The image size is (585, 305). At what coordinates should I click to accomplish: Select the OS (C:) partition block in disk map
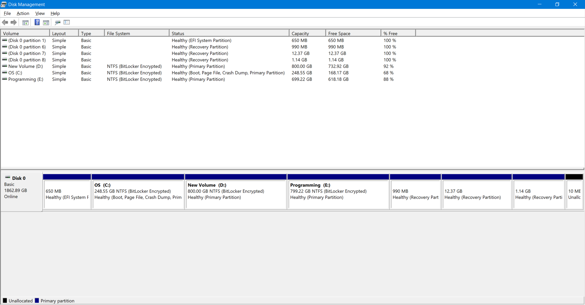tap(138, 192)
